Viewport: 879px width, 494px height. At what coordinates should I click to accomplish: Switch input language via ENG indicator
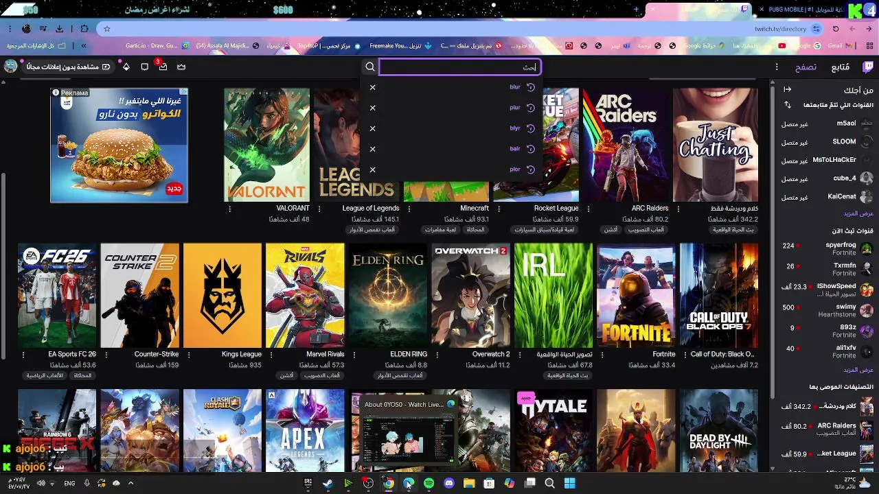69,483
